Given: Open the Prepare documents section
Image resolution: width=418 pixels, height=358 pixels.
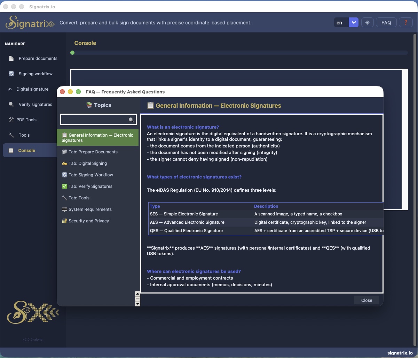Looking at the screenshot, I should tap(38, 58).
